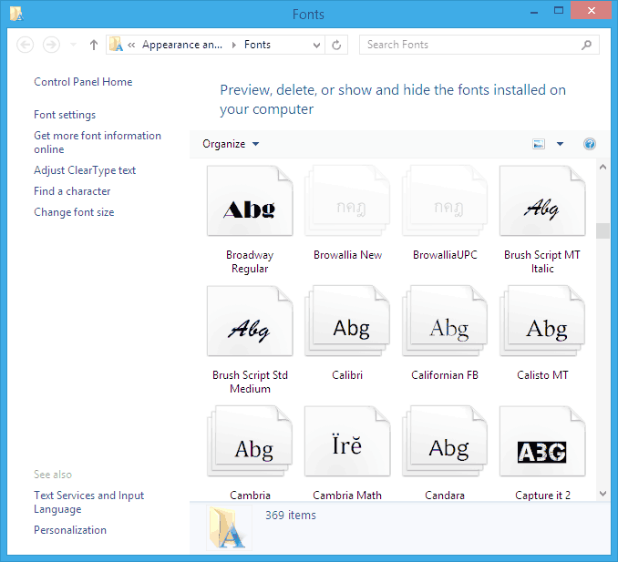The image size is (618, 562).
Task: Click the vertical scrollbar thumb
Action: click(603, 230)
